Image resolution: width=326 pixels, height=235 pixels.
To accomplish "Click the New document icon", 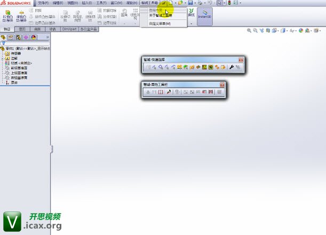I will click(x=171, y=3).
